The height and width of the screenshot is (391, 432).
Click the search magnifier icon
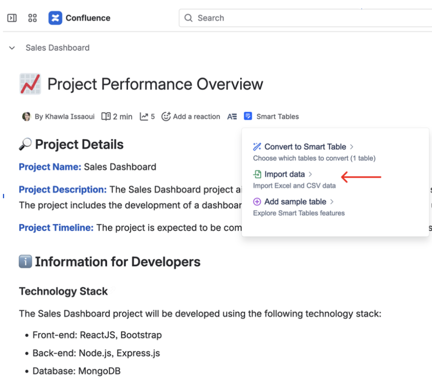tap(189, 18)
